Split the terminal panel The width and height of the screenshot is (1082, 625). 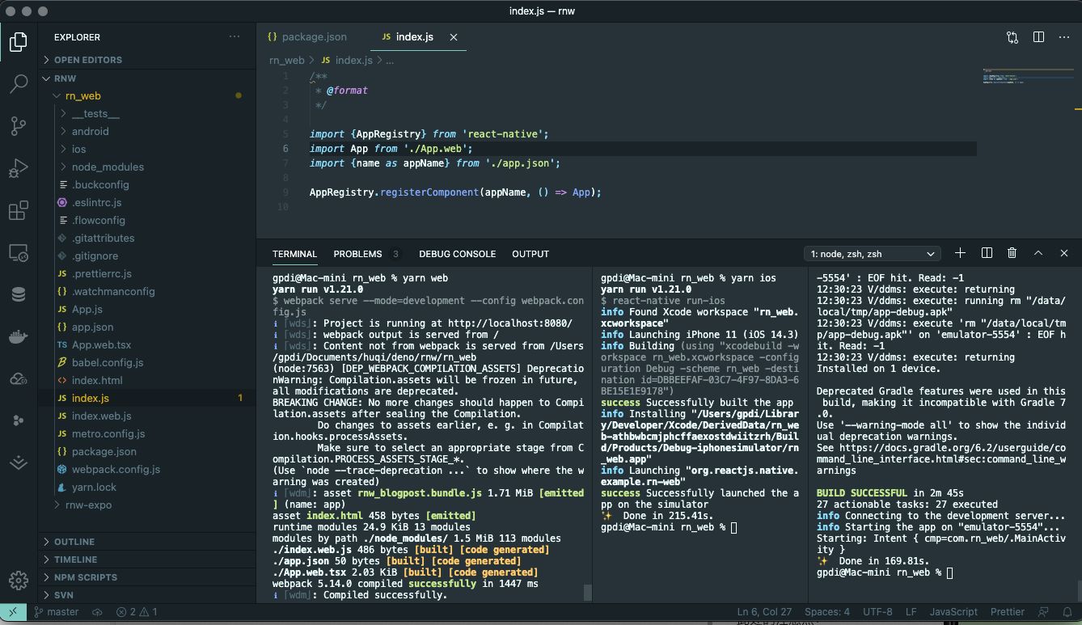click(x=987, y=253)
